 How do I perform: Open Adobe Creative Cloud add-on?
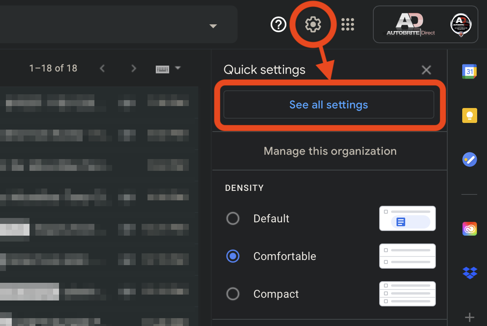point(470,229)
